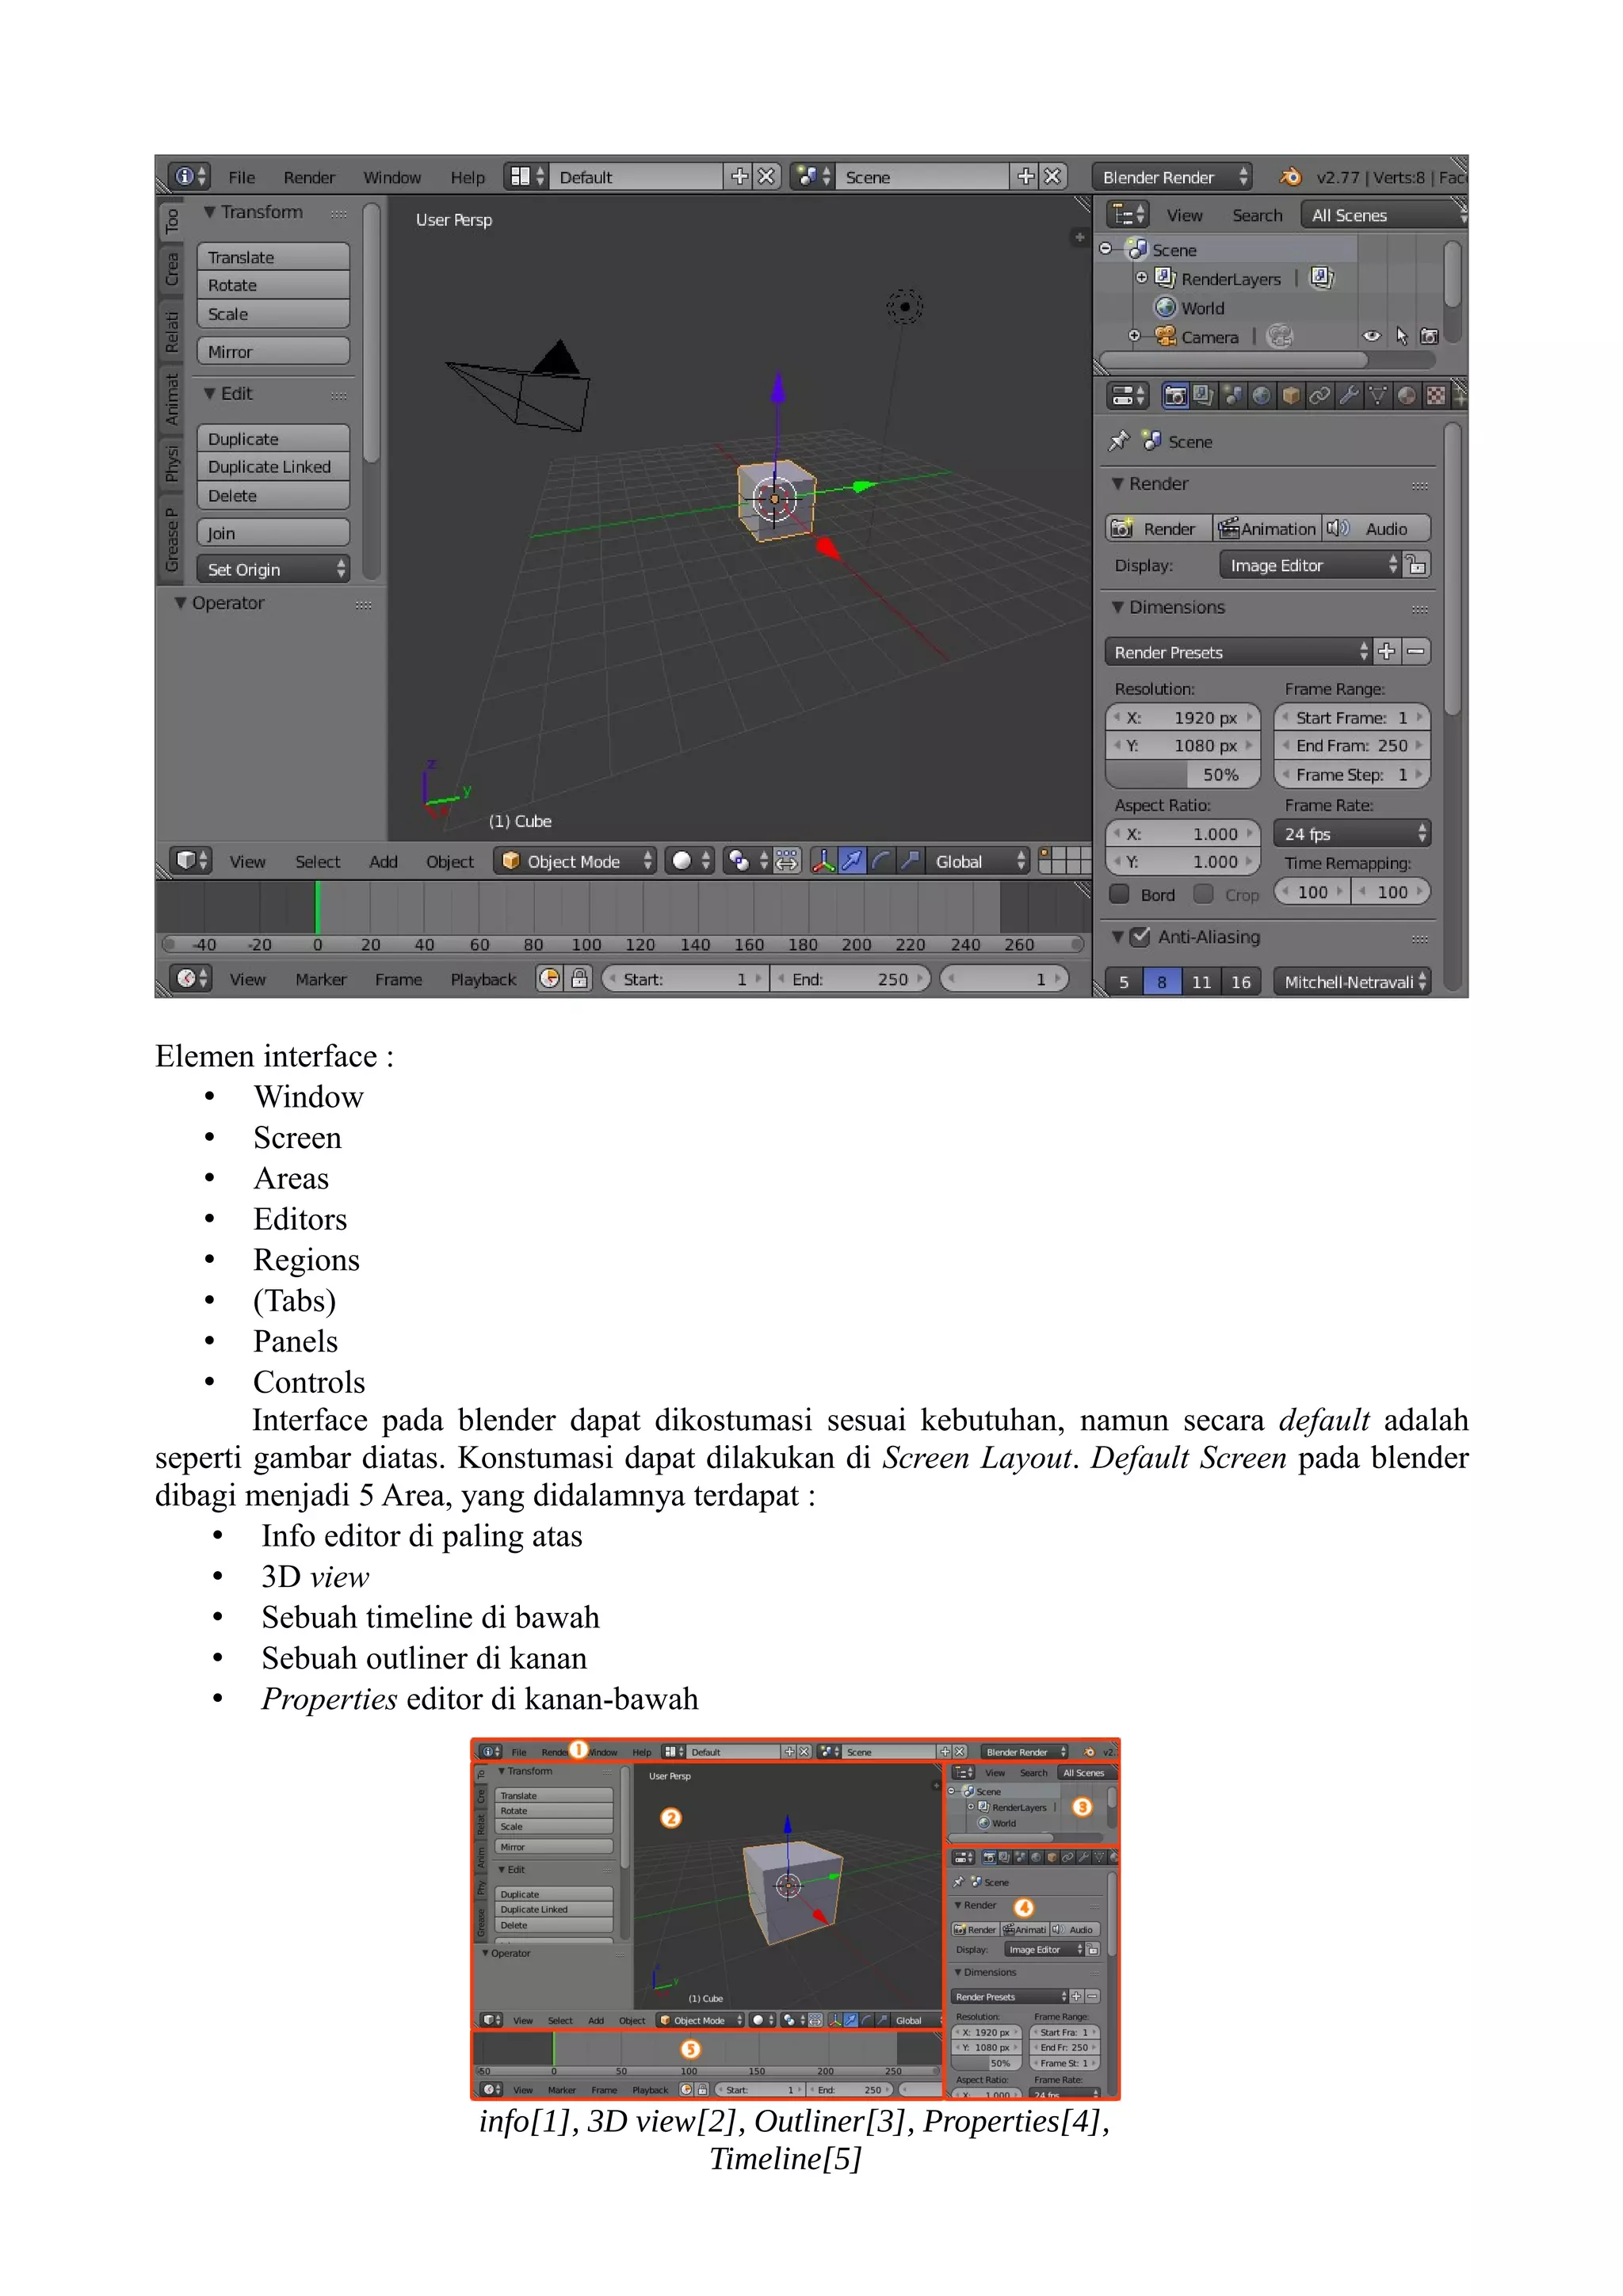The width and height of the screenshot is (1623, 2296).
Task: Open the Set Origin dropdown
Action: [x=273, y=569]
